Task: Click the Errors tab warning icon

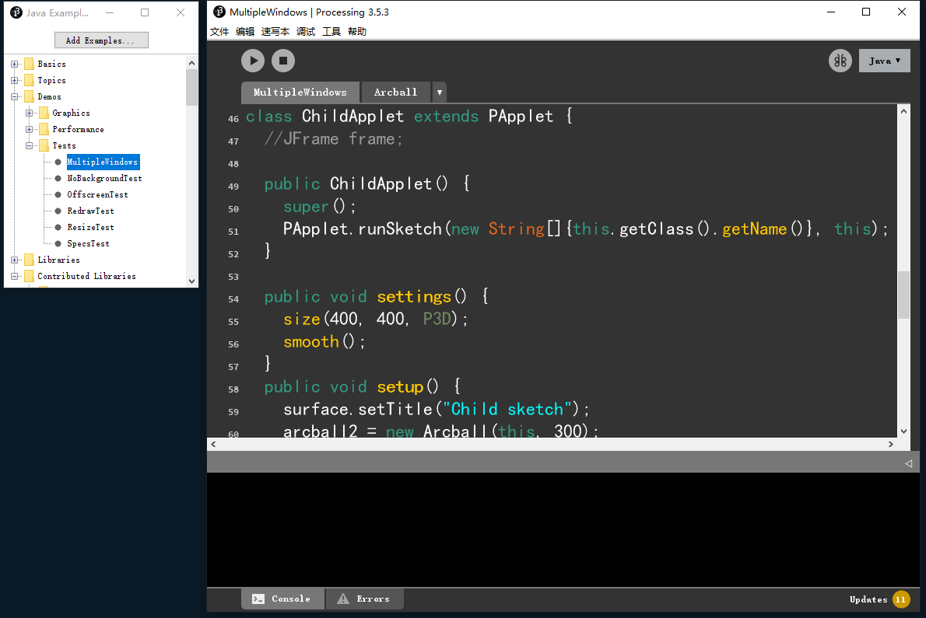Action: (343, 599)
